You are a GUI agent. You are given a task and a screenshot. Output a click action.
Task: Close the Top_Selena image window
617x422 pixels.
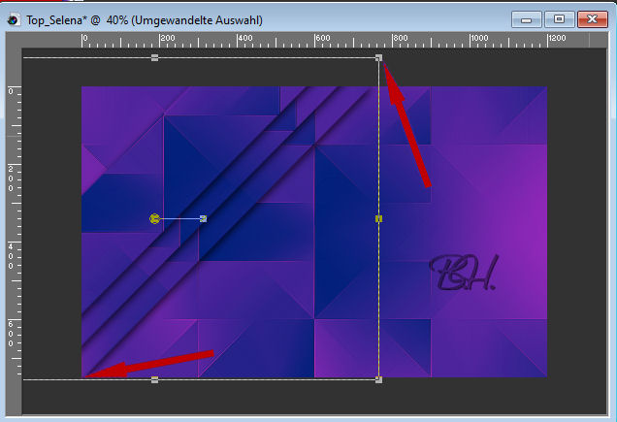tap(591, 18)
